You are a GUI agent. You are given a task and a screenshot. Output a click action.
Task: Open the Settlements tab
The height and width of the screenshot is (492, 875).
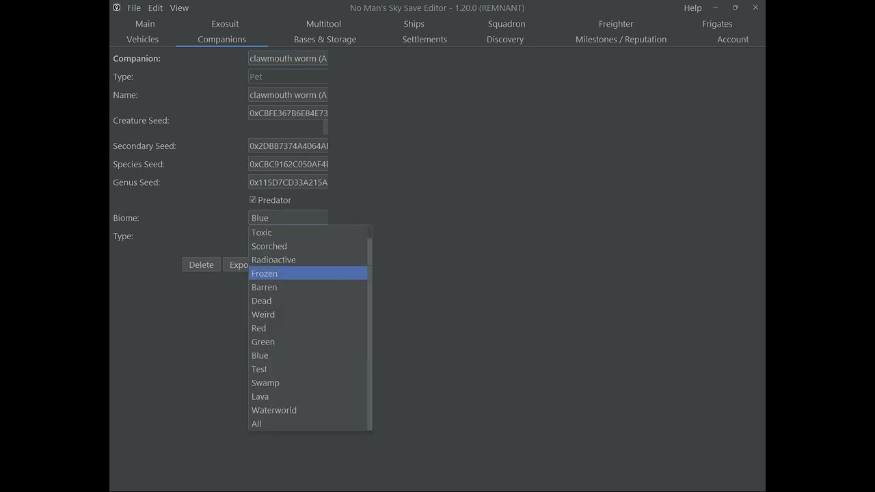(x=425, y=40)
